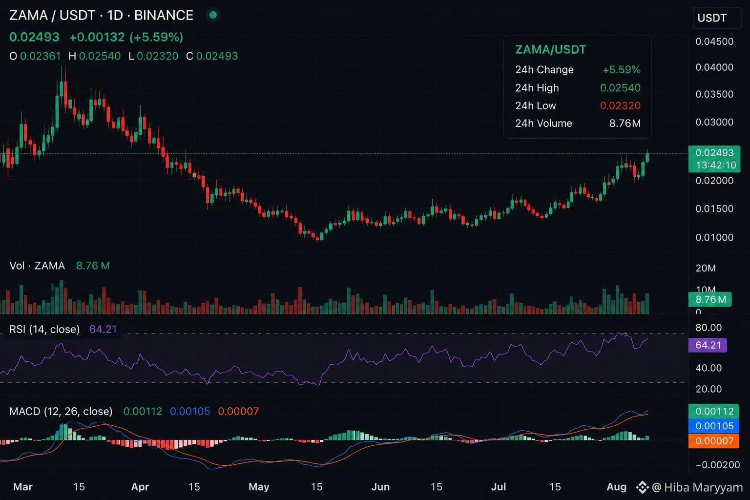Viewport: 750px width, 500px height.
Task: Click the ZAMA/USDT title in the stats box
Action: click(550, 49)
